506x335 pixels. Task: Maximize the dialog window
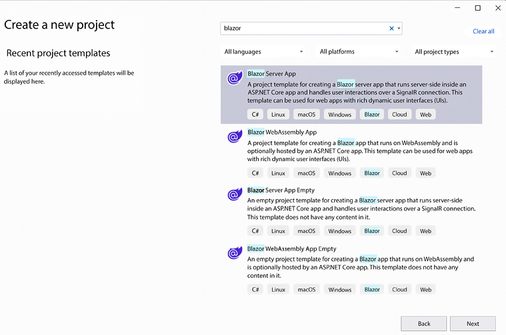point(477,8)
